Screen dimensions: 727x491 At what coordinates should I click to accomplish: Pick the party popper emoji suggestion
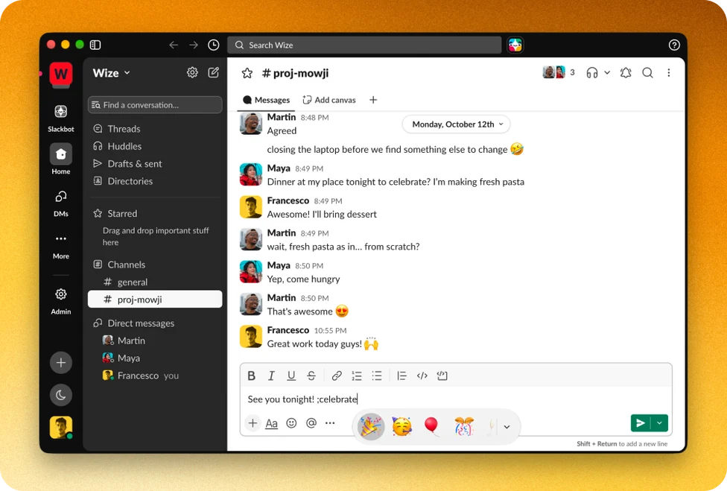pos(370,427)
